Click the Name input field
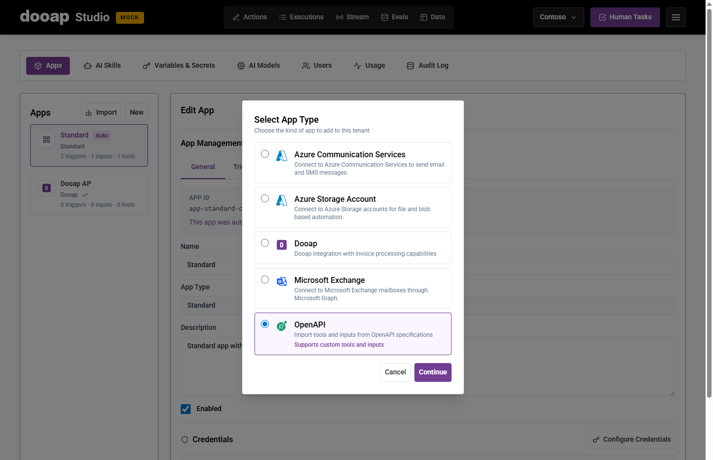 click(428, 265)
